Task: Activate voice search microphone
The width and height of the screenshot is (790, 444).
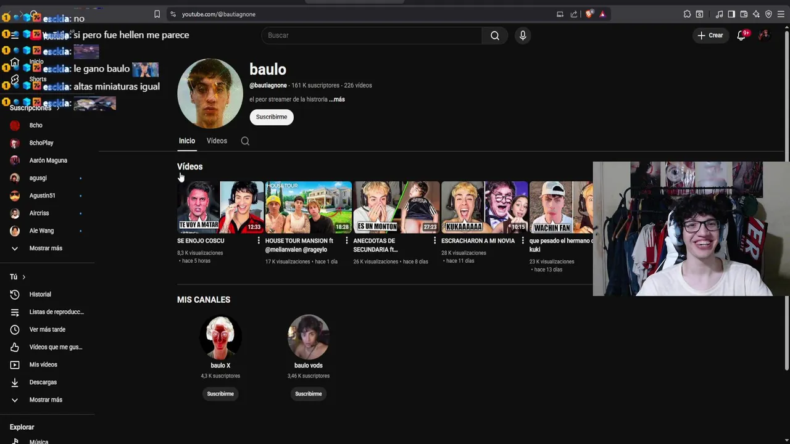Action: pos(523,35)
